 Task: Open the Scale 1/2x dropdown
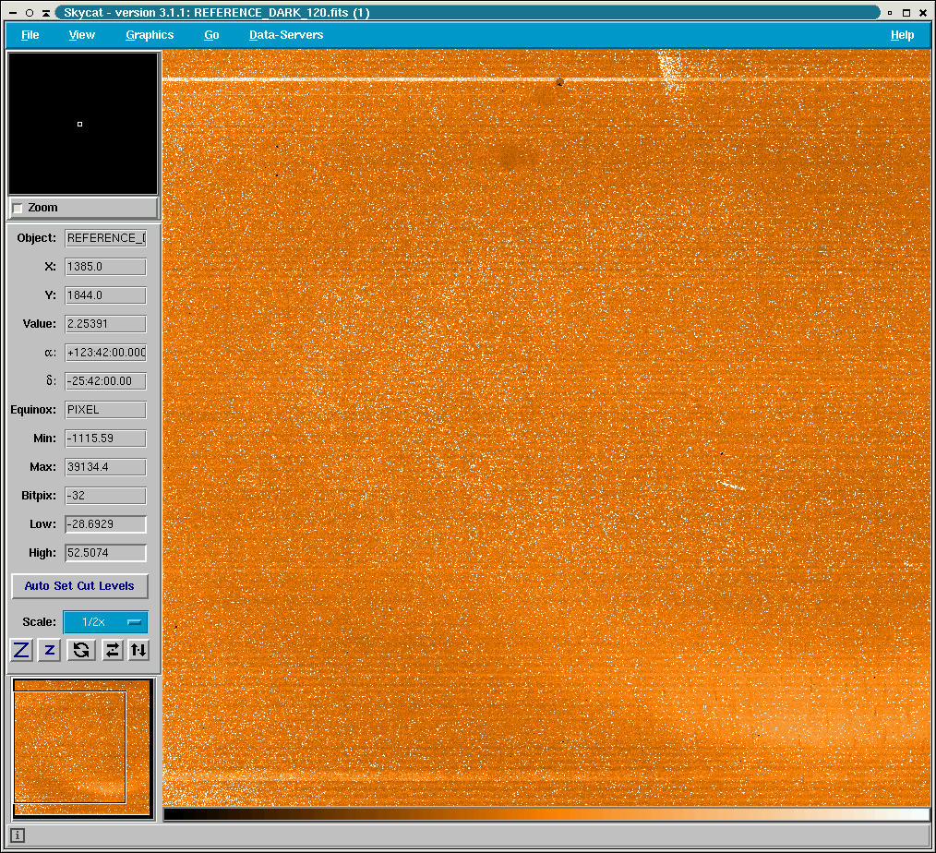[x=105, y=622]
